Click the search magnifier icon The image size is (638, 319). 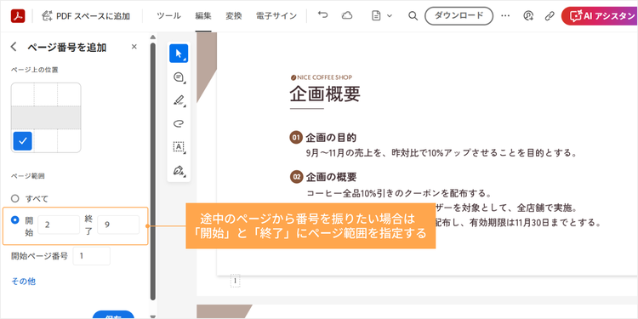(x=413, y=16)
